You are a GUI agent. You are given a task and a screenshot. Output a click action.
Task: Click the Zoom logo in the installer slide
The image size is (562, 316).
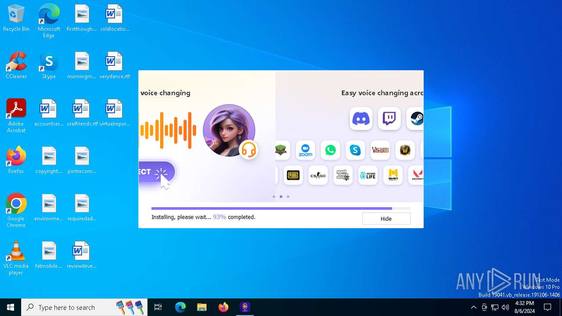tap(305, 150)
